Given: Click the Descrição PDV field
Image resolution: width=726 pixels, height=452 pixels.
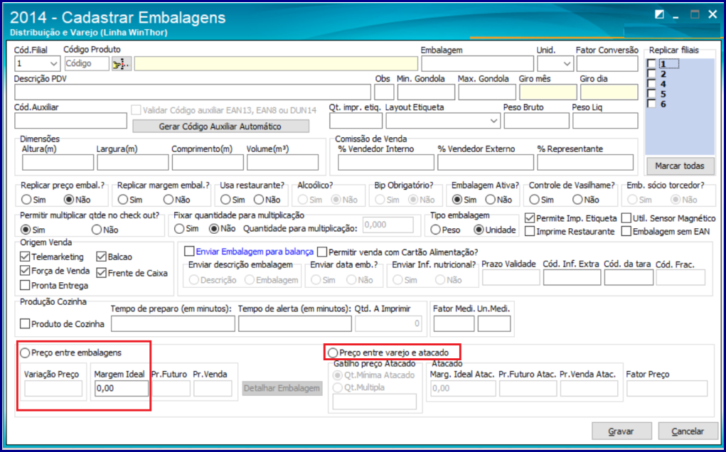Looking at the screenshot, I should tap(193, 92).
